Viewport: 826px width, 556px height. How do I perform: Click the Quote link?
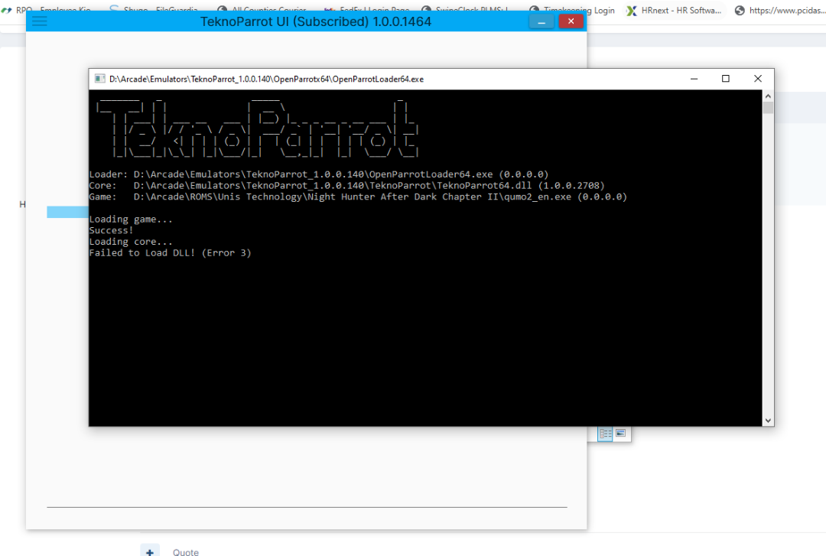pos(186,551)
